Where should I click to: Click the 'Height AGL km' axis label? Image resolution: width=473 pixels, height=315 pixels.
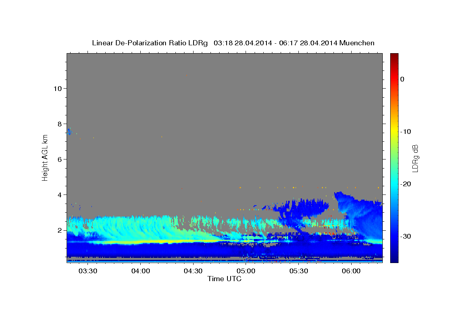pos(45,158)
